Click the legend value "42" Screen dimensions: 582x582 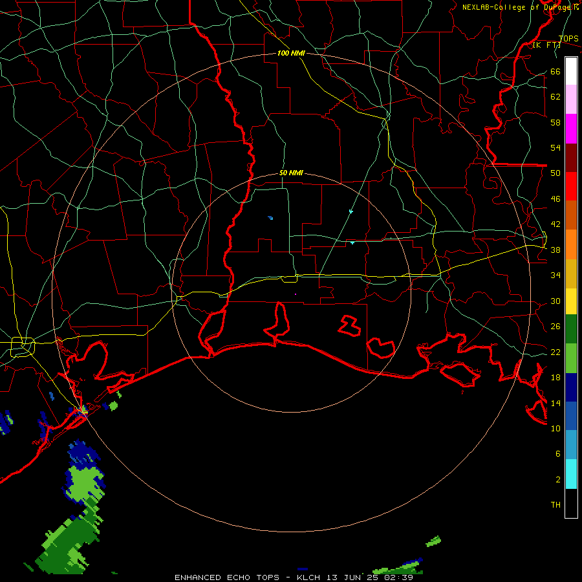tap(555, 224)
